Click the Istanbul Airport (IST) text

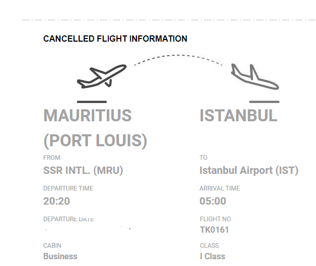click(249, 170)
